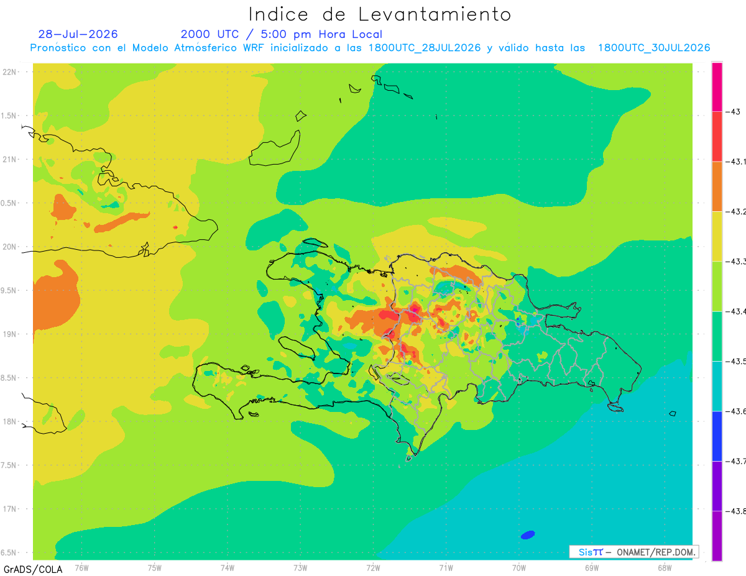
Task: Click the '-43.7' color bar label
Action: click(736, 461)
